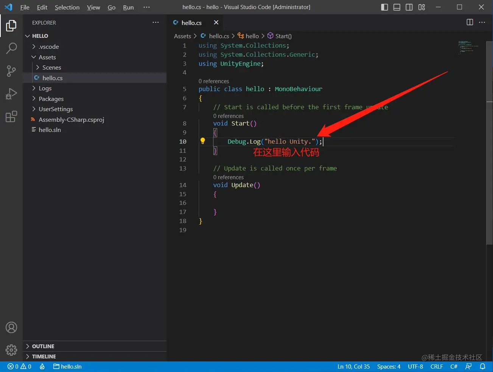Viewport: 493px width, 372px height.
Task: Open the Source Control view
Action: click(11, 71)
